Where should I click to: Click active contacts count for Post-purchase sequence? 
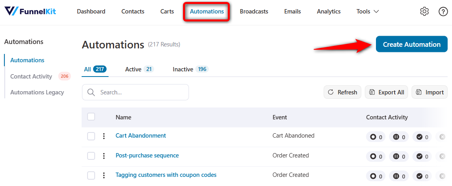point(376,157)
